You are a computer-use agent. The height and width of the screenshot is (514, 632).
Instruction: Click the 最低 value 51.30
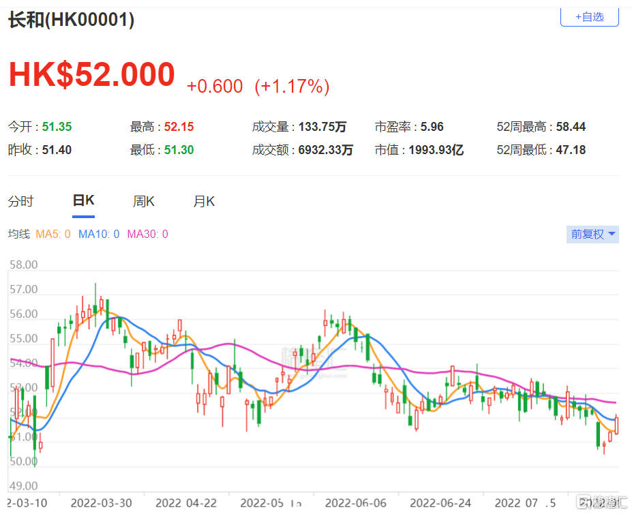(x=179, y=150)
